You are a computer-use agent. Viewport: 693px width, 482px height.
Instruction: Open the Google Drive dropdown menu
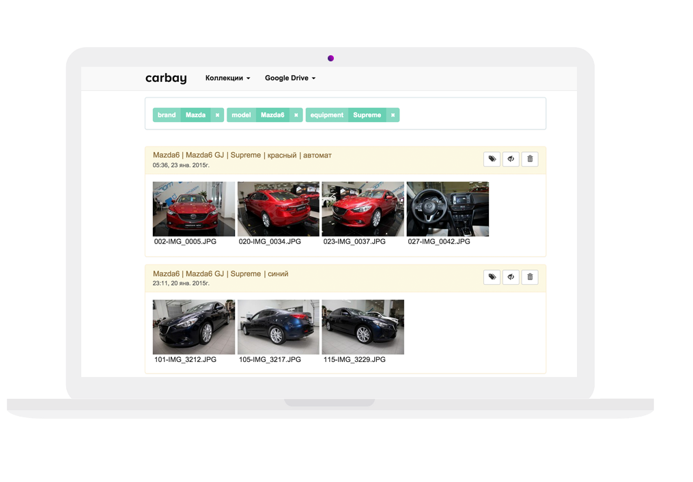click(290, 78)
